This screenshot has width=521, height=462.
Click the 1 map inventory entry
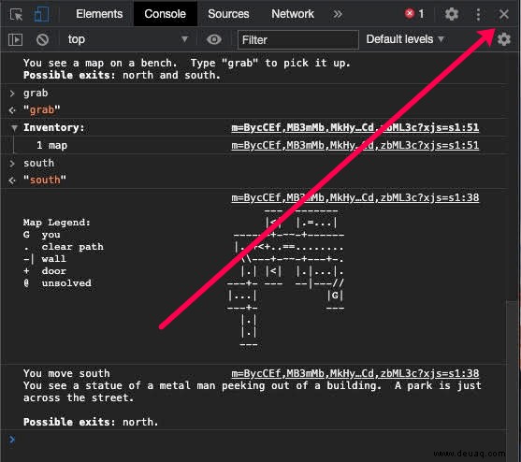point(51,145)
